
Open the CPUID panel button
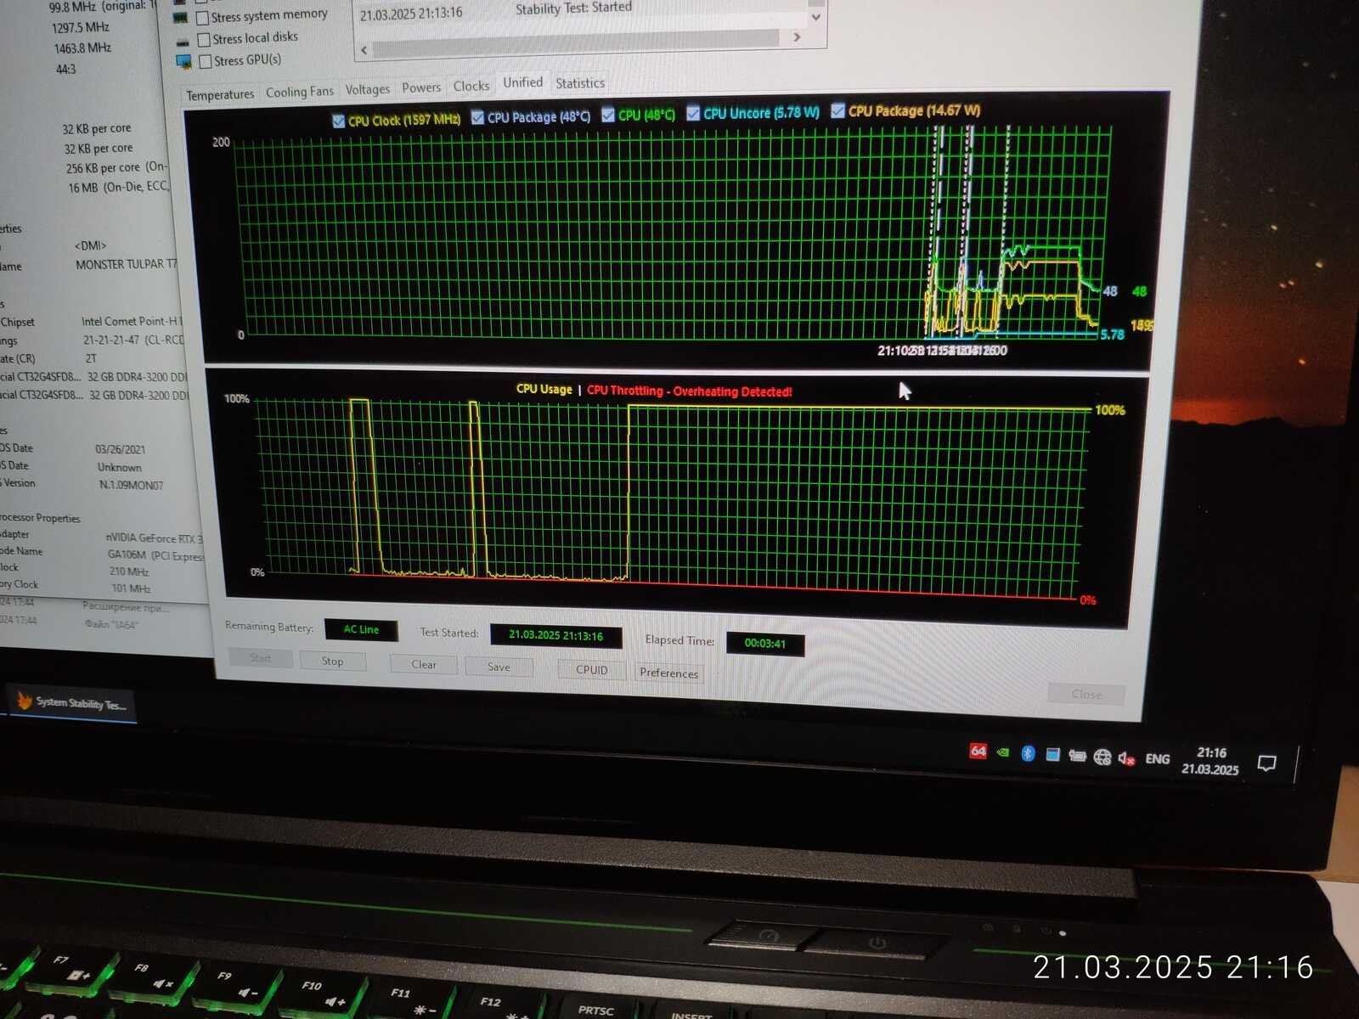click(x=591, y=669)
